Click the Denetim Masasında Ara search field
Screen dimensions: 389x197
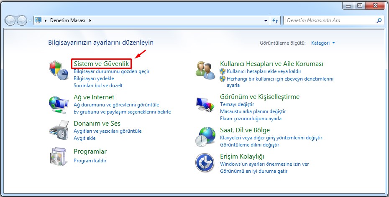click(x=330, y=20)
